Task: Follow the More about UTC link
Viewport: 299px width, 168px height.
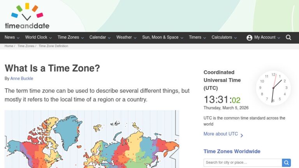Action: [x=220, y=134]
